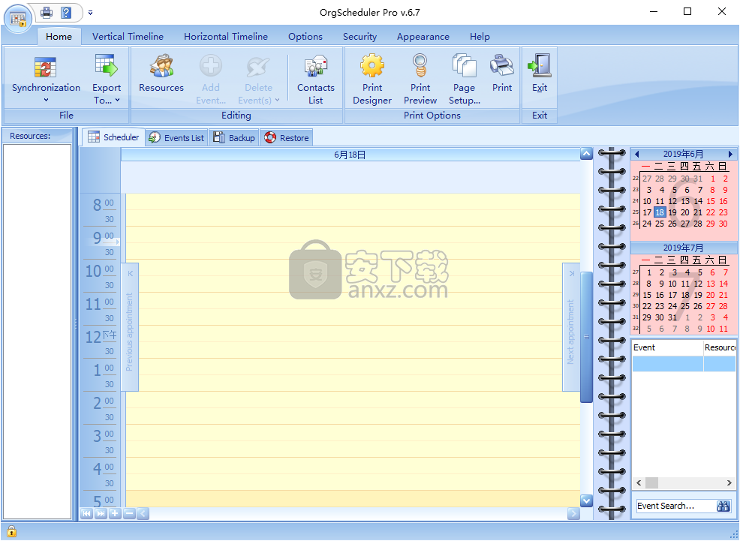Click the Resource column header
Image resolution: width=740 pixels, height=541 pixels.
(720, 347)
